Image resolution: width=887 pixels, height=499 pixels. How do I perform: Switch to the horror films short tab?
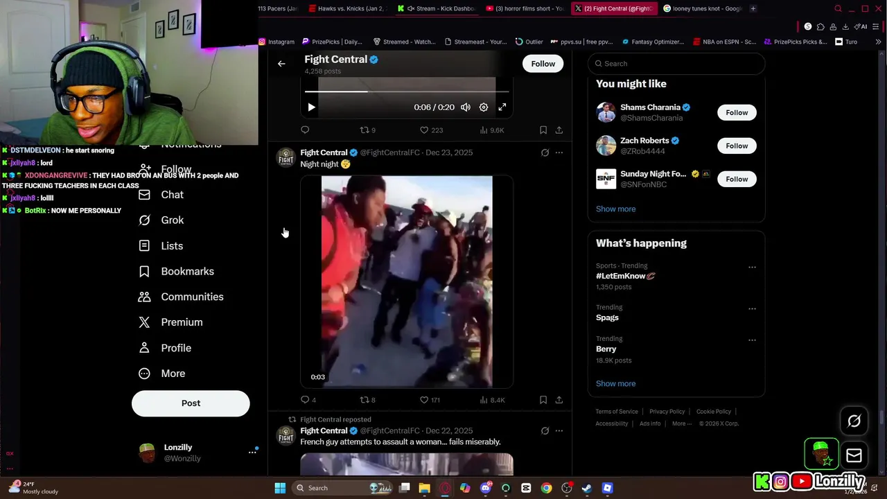(x=525, y=8)
